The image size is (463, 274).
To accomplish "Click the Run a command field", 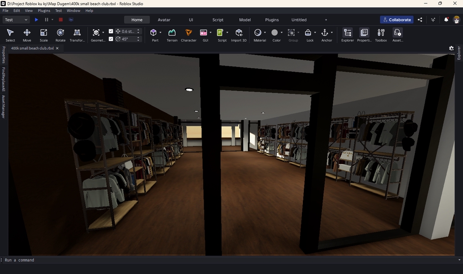I will (193, 260).
